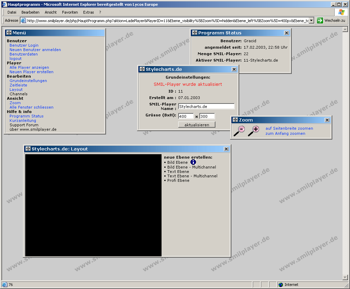
Task: Close the Stylecharts.de Layout panel
Action: [x=226, y=149]
